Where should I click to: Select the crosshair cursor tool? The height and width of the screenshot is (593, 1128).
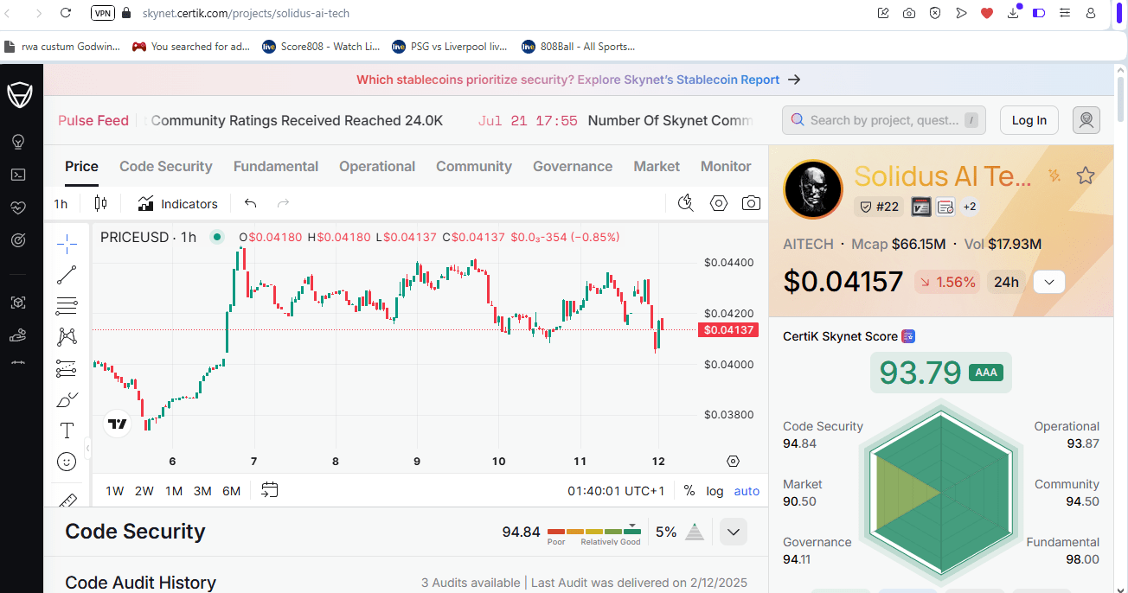(67, 244)
